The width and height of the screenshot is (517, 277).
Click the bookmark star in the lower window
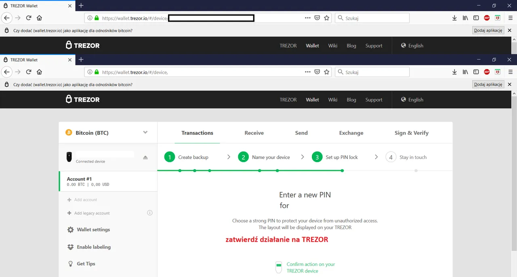[327, 72]
